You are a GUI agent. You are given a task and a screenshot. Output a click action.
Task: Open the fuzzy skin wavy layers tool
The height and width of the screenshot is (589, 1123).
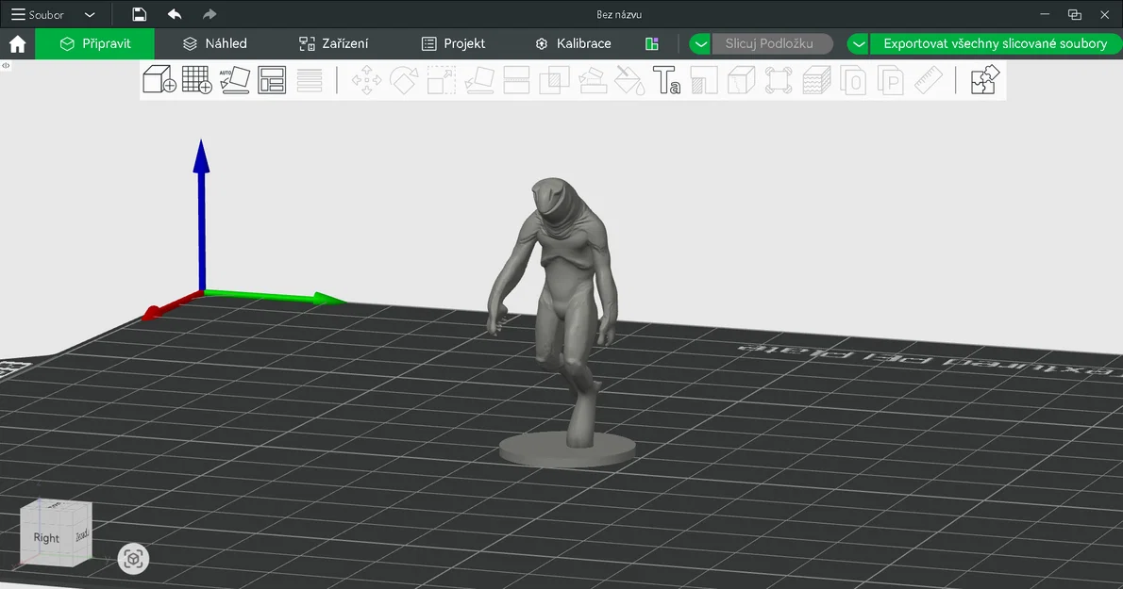pos(816,80)
